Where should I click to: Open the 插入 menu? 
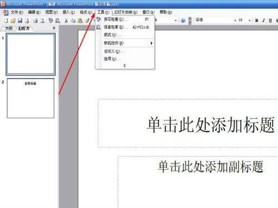pos(68,12)
